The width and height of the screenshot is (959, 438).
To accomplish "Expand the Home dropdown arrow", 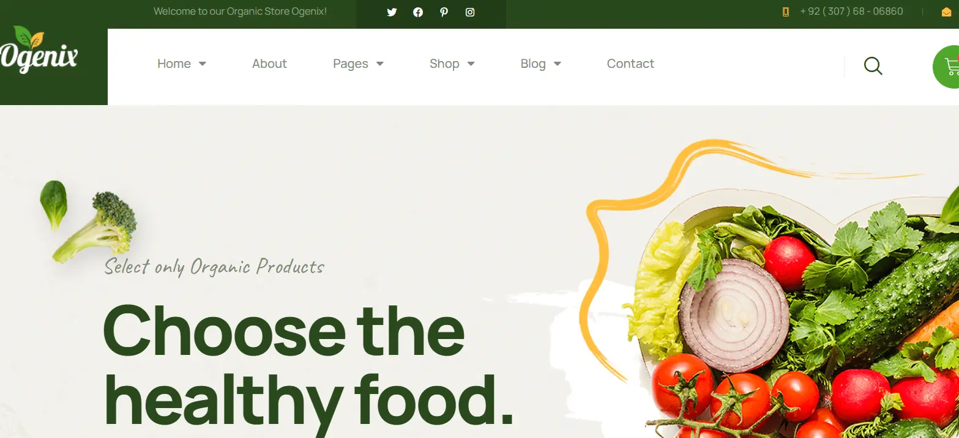I will [203, 64].
